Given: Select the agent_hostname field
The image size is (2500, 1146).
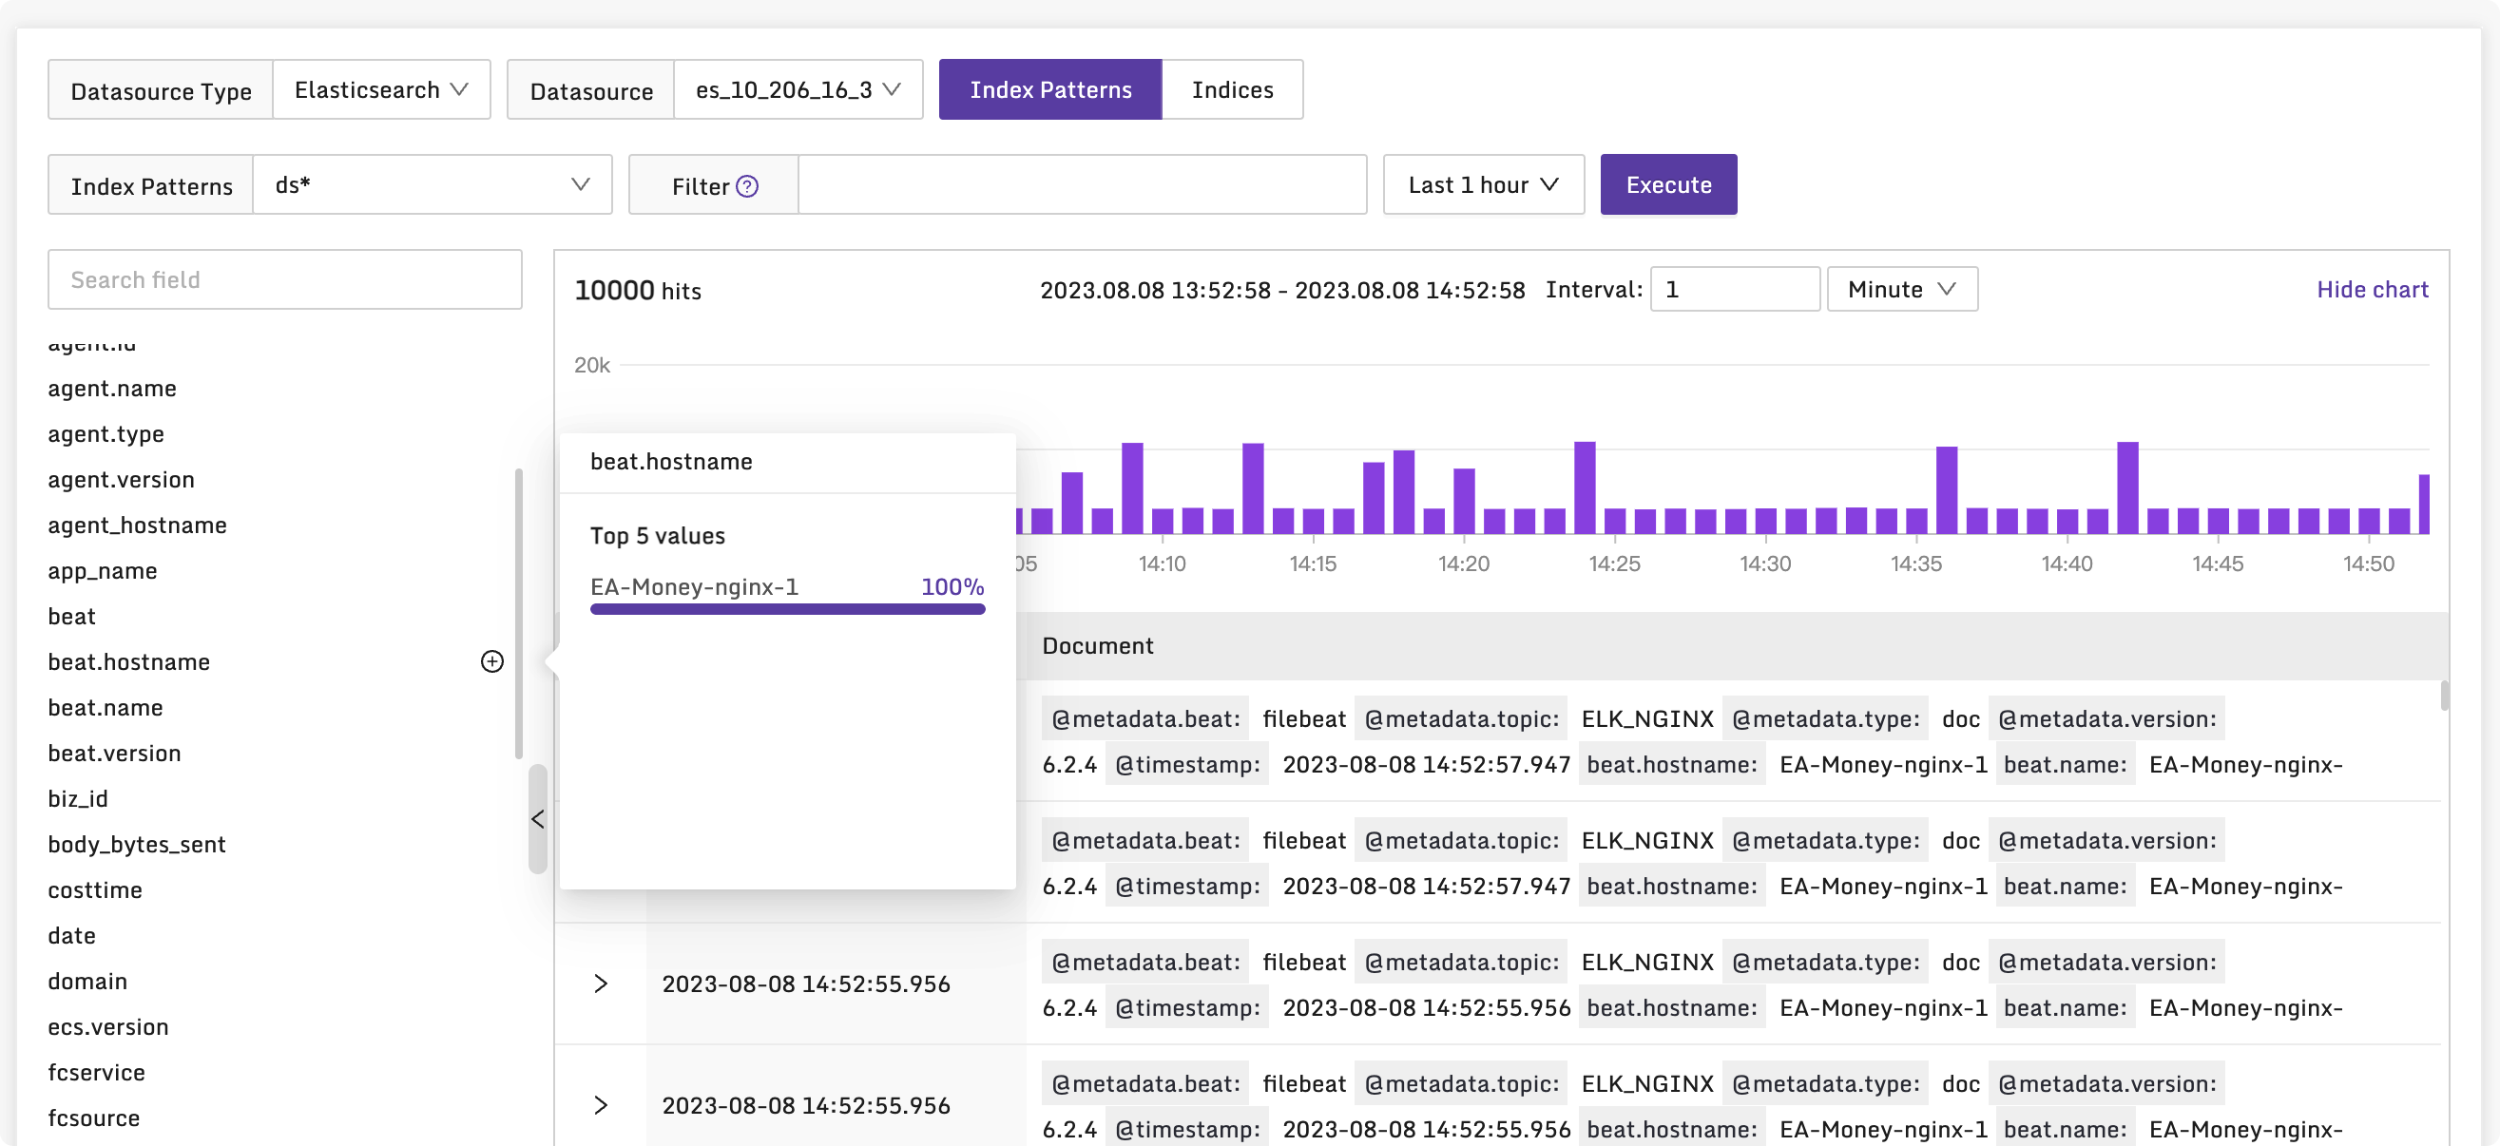Looking at the screenshot, I should point(138,525).
